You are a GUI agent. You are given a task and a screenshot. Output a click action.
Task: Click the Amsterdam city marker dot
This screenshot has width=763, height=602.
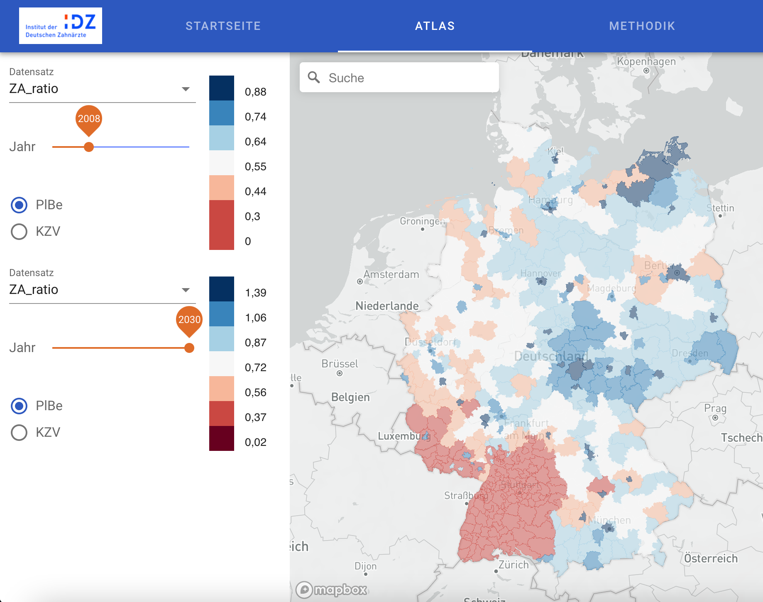tap(360, 281)
